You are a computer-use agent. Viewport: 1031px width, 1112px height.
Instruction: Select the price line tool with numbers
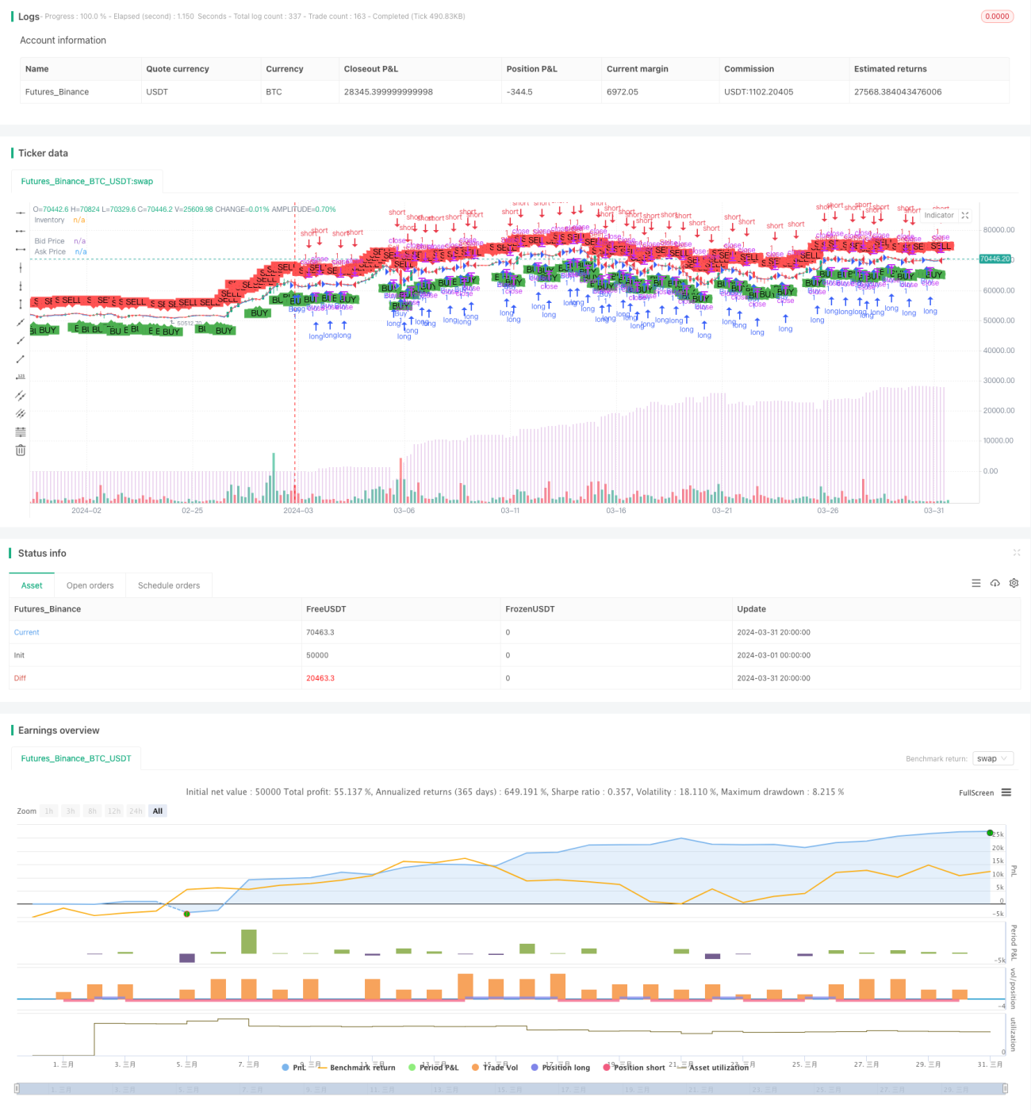[21, 377]
